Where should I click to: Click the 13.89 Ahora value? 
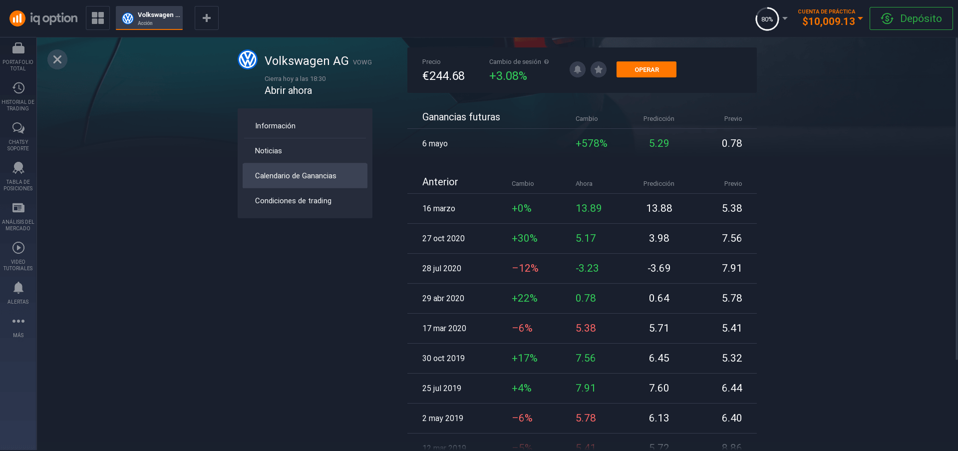coord(589,208)
